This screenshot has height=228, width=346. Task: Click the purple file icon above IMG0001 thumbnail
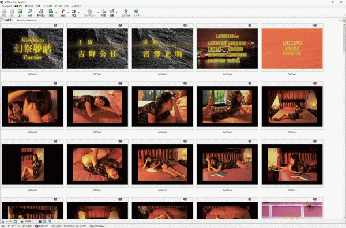[55, 25]
